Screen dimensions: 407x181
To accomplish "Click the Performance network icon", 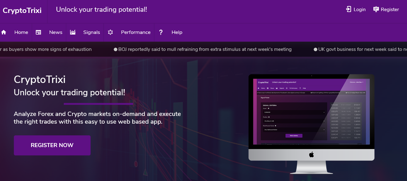I will pyautogui.click(x=110, y=32).
